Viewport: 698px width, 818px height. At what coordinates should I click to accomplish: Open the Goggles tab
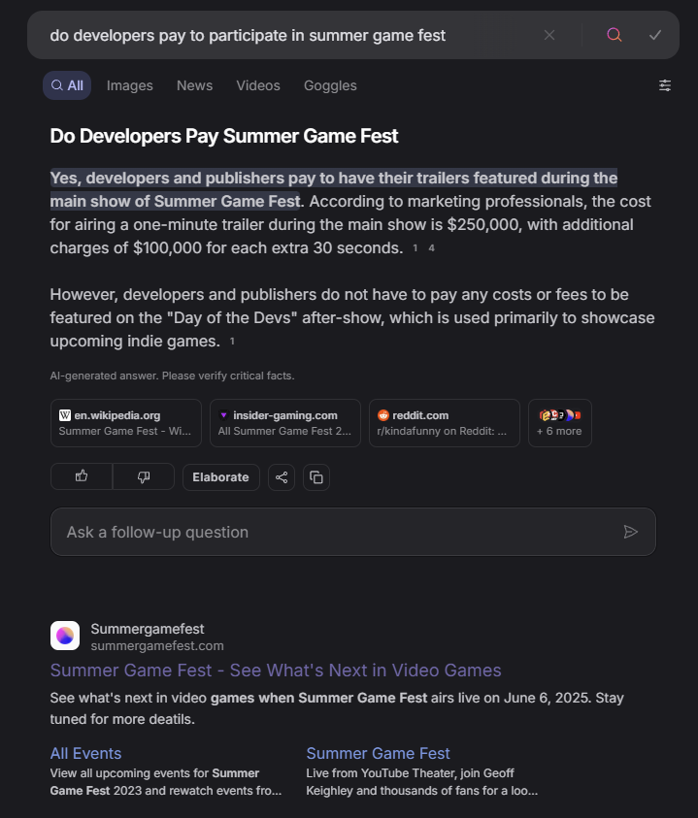click(330, 85)
